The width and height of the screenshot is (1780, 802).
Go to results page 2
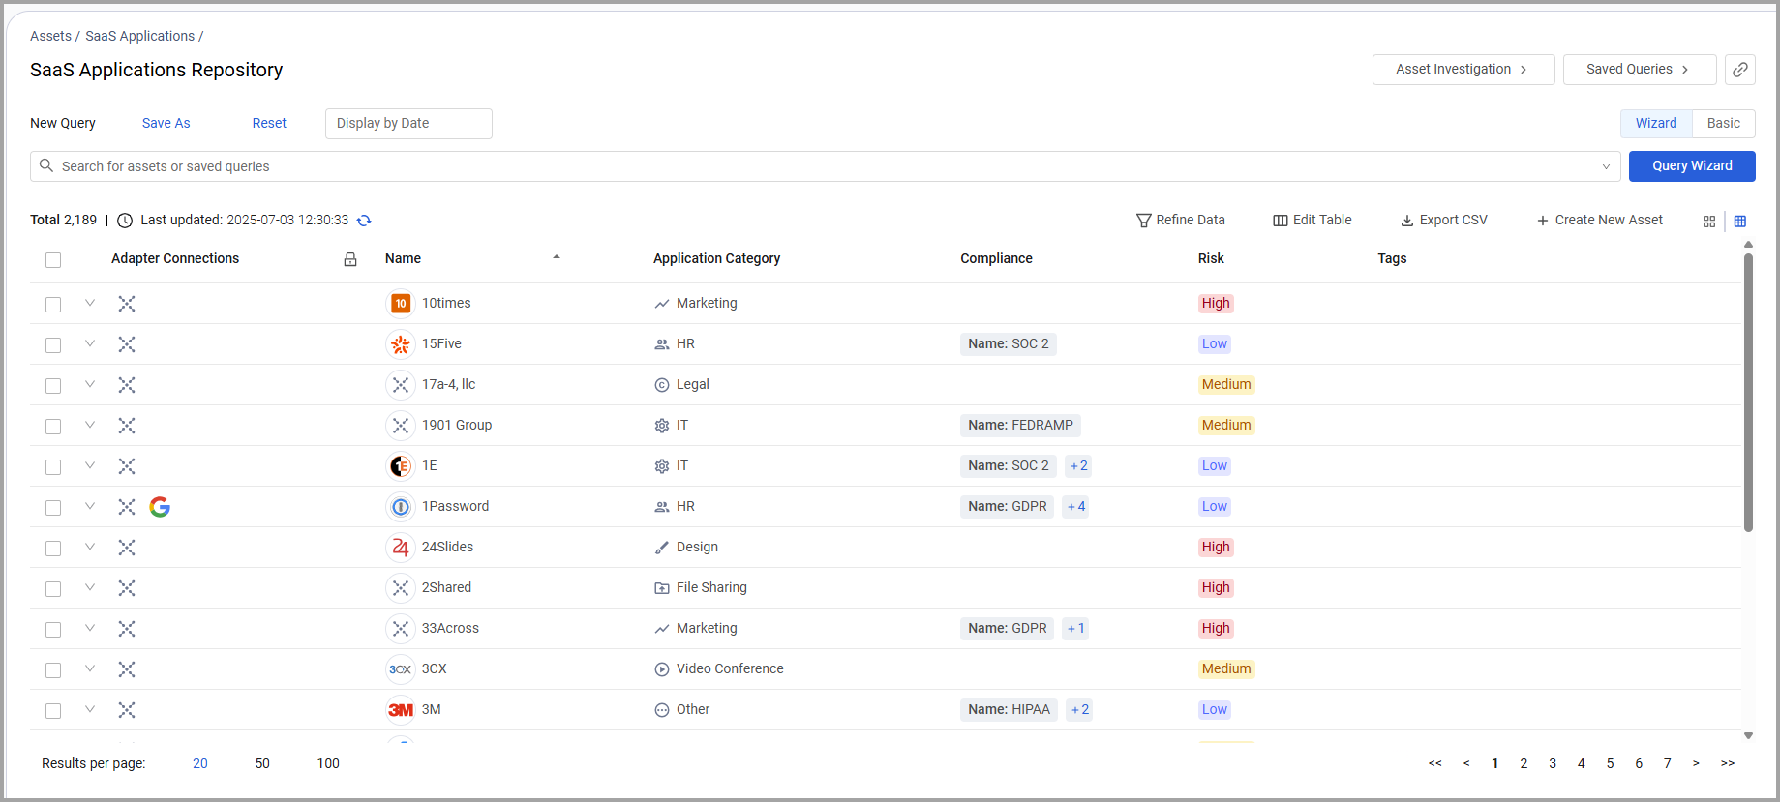1524,764
